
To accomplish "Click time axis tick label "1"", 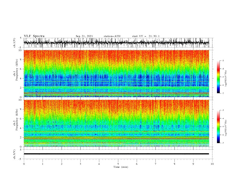I will [43, 164].
